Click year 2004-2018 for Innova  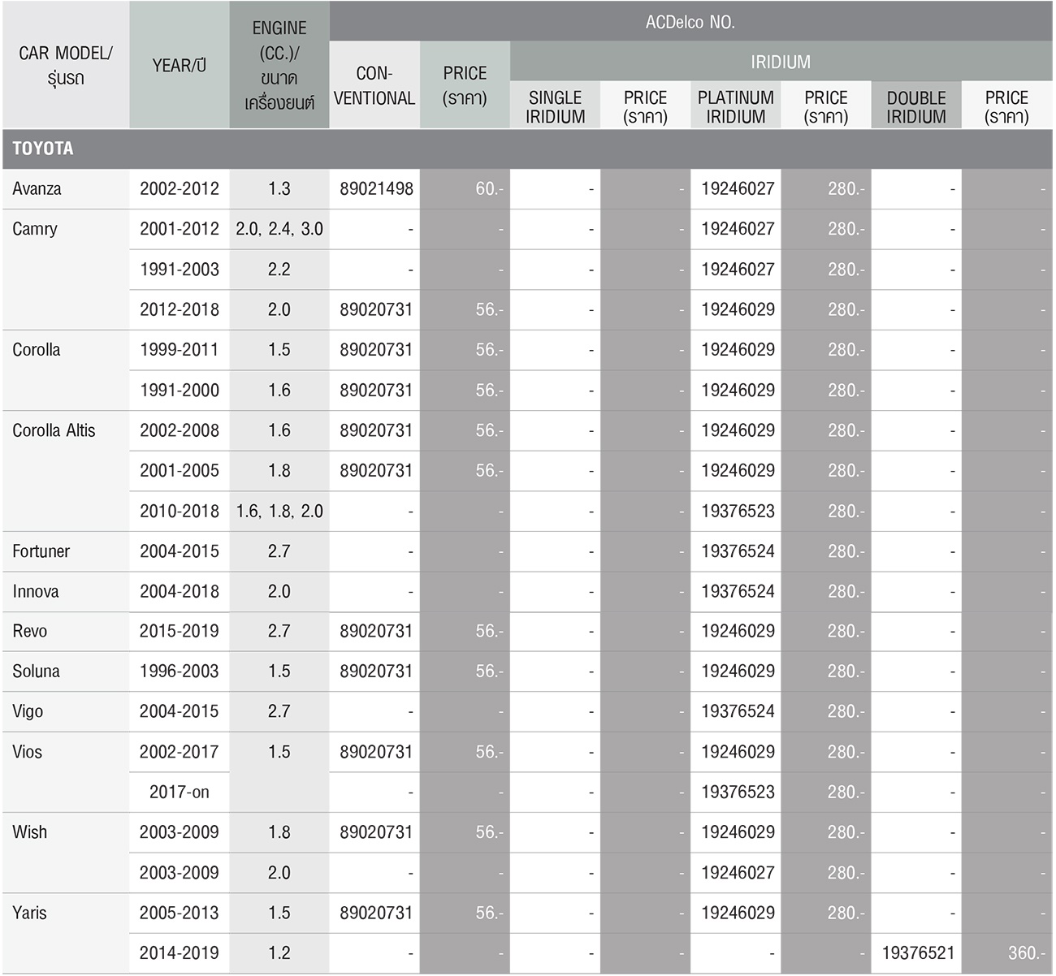180,592
